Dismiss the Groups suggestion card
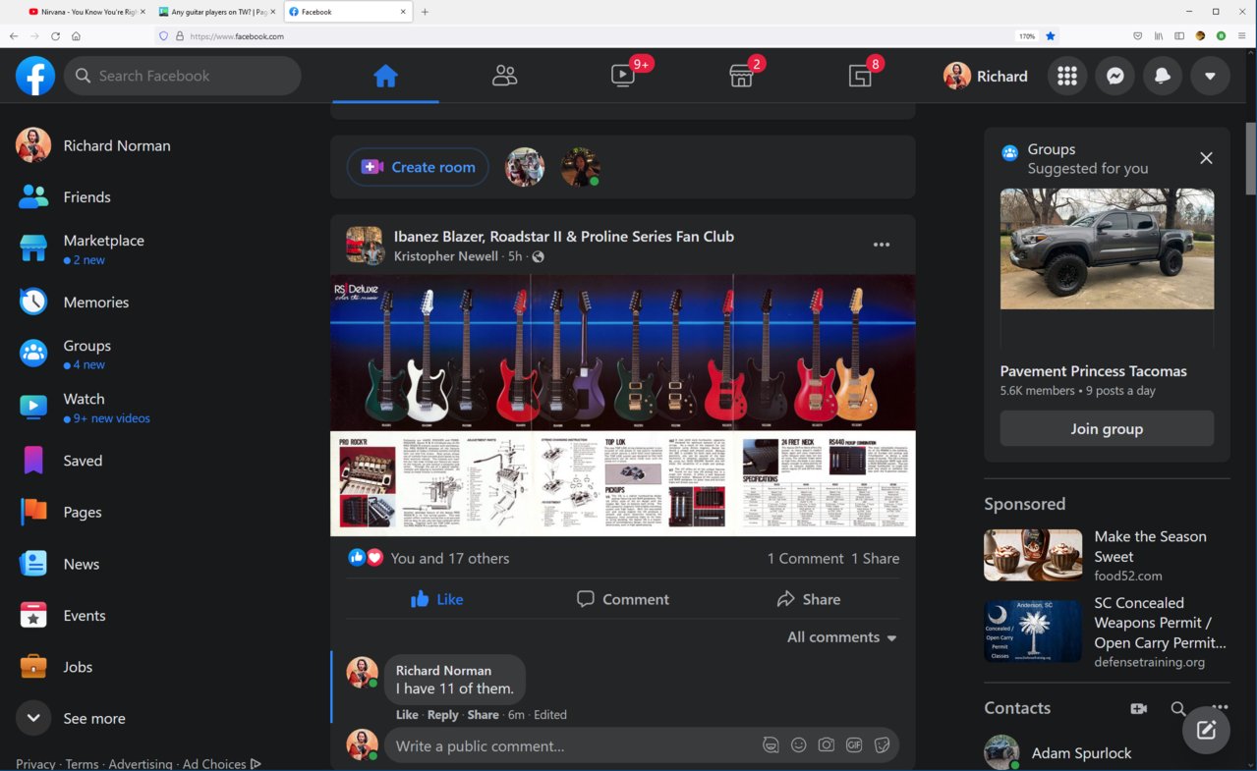 coord(1206,158)
